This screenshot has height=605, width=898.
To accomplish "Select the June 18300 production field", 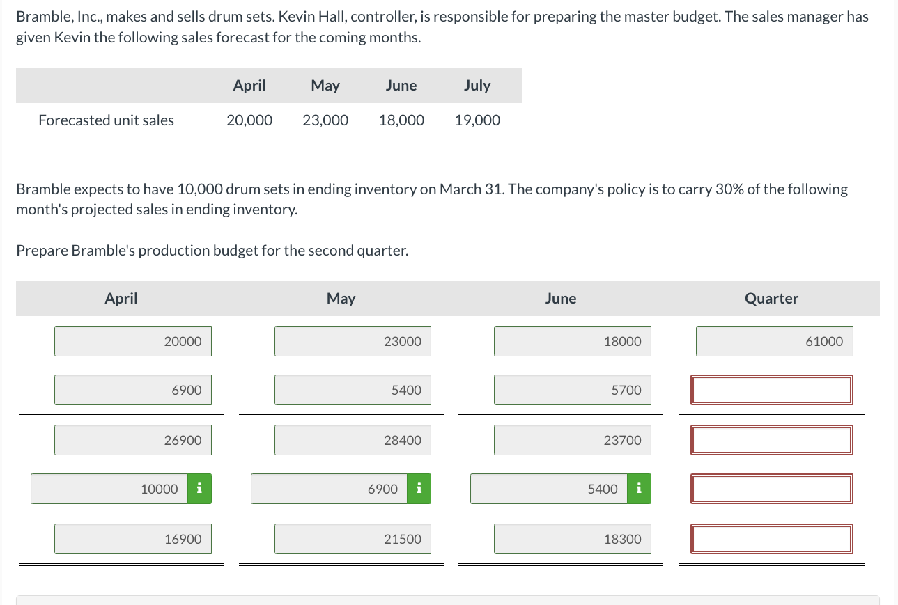I will point(573,539).
